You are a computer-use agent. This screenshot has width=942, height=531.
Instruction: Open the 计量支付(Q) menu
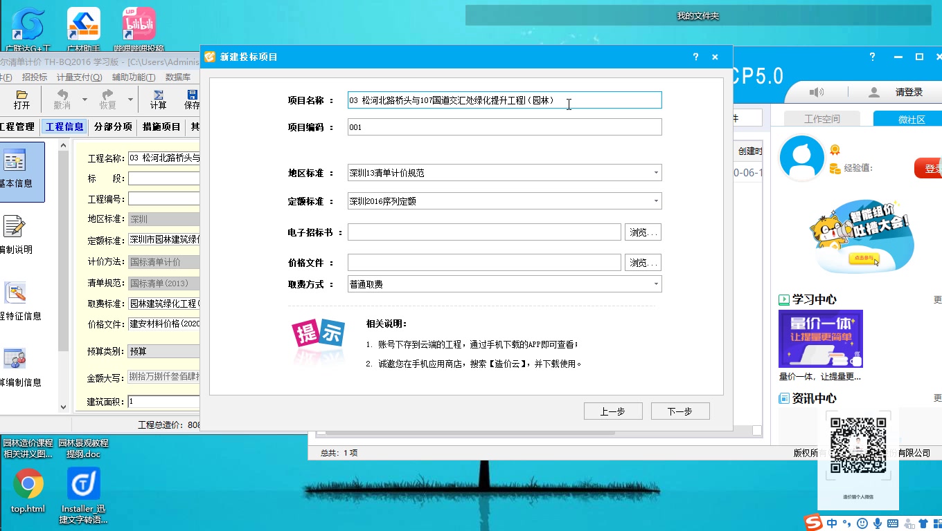pos(79,77)
